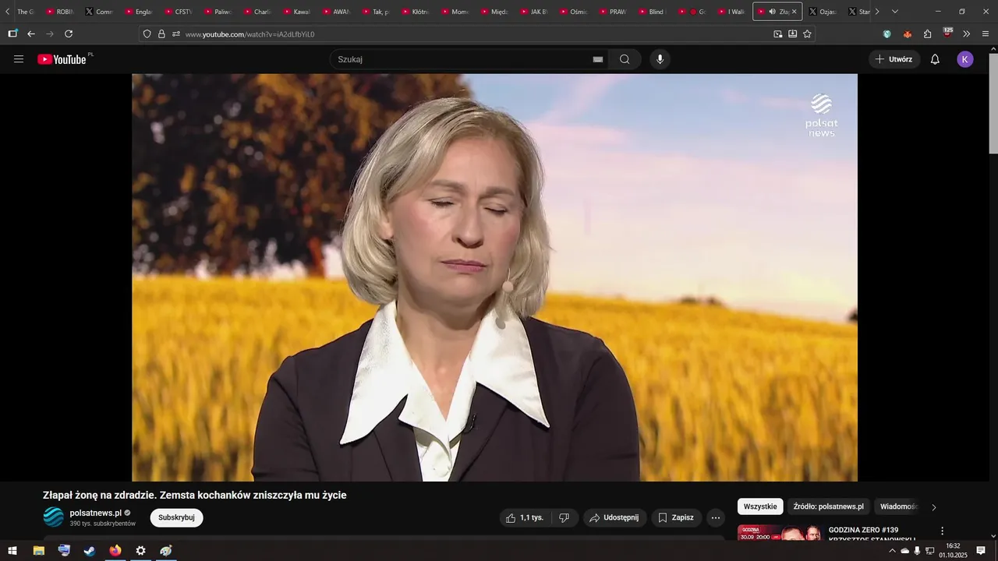This screenshot has width=998, height=561.
Task: Show site security padlock info
Action: pos(161,34)
